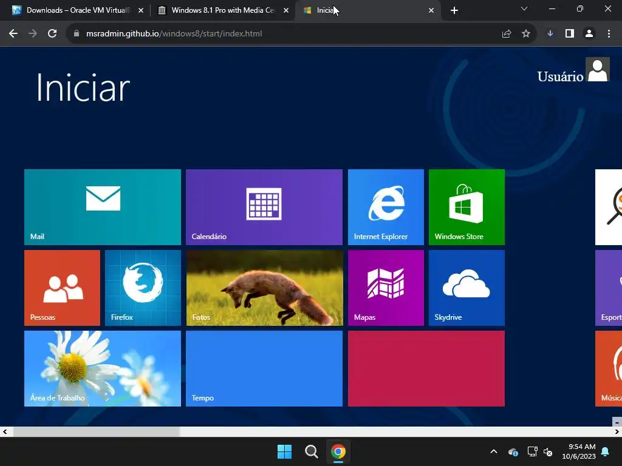Bookmark this page with star

coord(526,34)
